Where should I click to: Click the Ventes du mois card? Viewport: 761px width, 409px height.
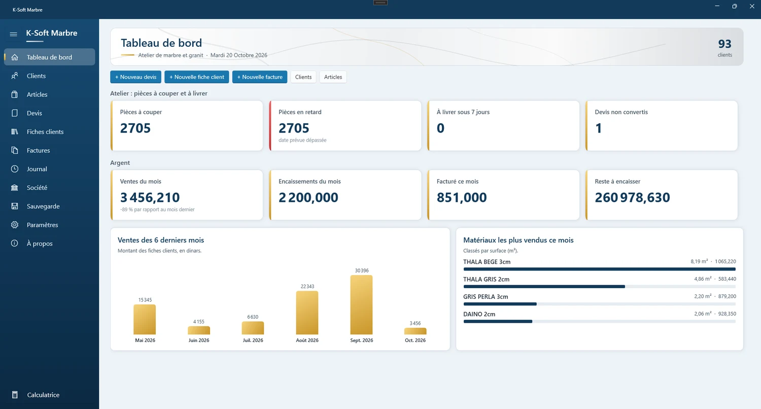pyautogui.click(x=187, y=195)
